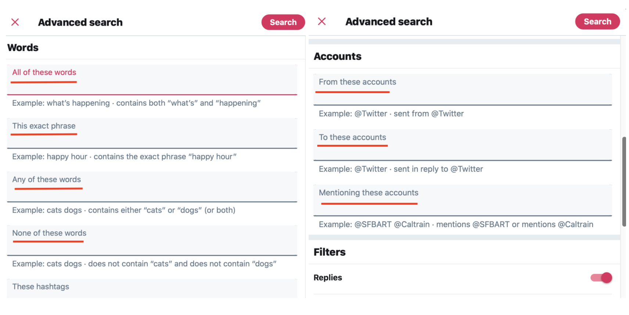Close the Accounts advanced search panel
The height and width of the screenshot is (315, 629).
(322, 22)
